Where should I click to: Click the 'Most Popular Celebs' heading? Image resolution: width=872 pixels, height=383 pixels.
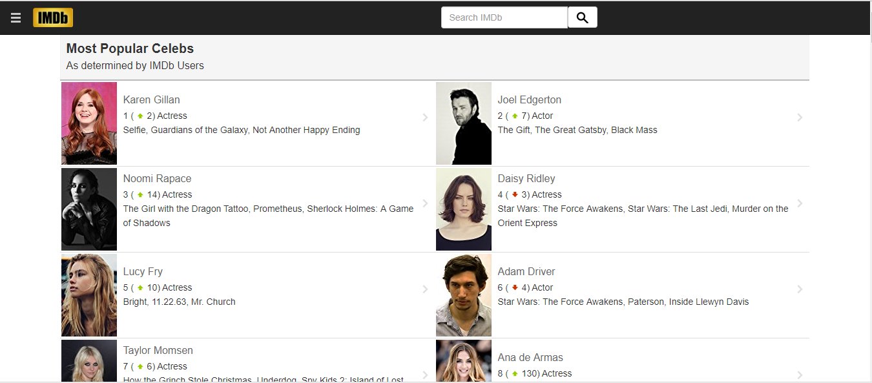pos(130,48)
